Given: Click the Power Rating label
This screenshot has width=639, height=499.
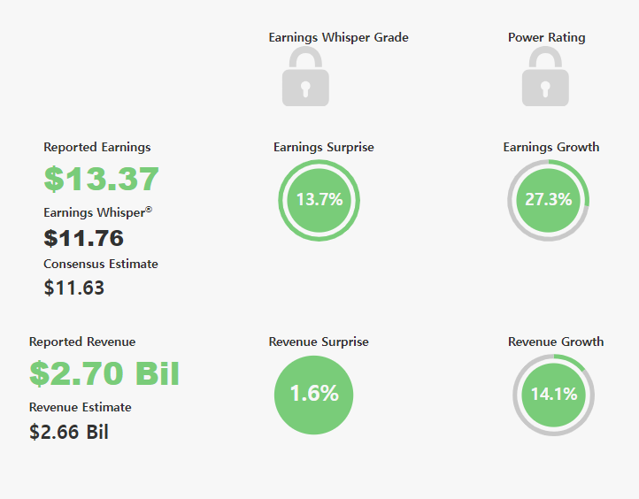Looking at the screenshot, I should pos(546,37).
